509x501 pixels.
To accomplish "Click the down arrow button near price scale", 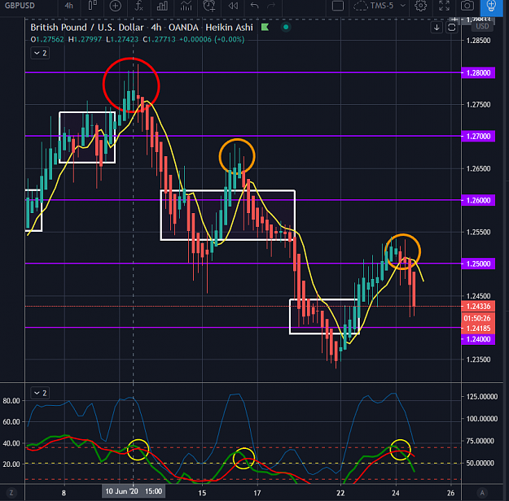I will click(x=437, y=28).
